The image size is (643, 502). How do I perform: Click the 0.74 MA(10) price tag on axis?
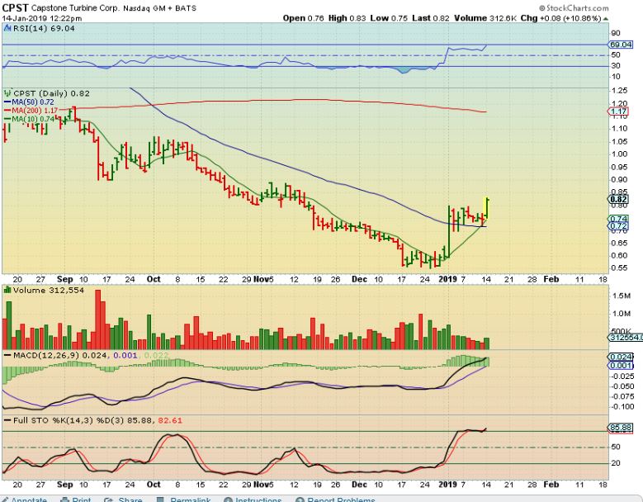click(618, 219)
